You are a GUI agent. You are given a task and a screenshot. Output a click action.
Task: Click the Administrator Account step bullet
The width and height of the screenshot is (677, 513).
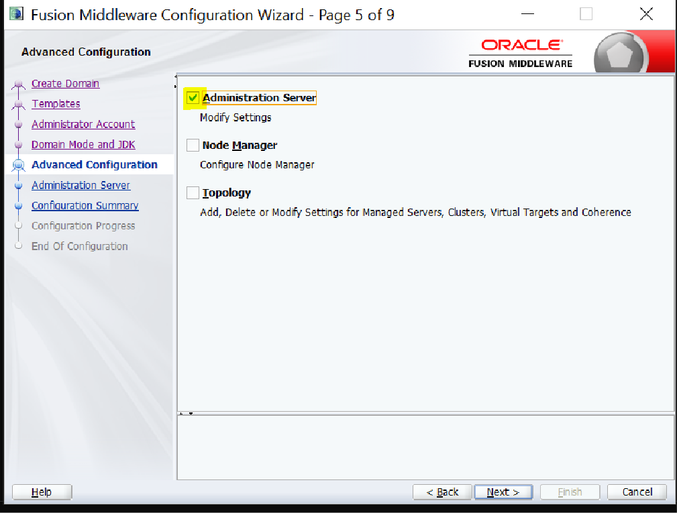[x=19, y=125]
